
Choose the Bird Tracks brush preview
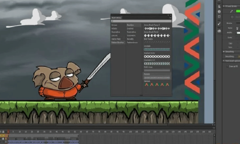coord(157,42)
